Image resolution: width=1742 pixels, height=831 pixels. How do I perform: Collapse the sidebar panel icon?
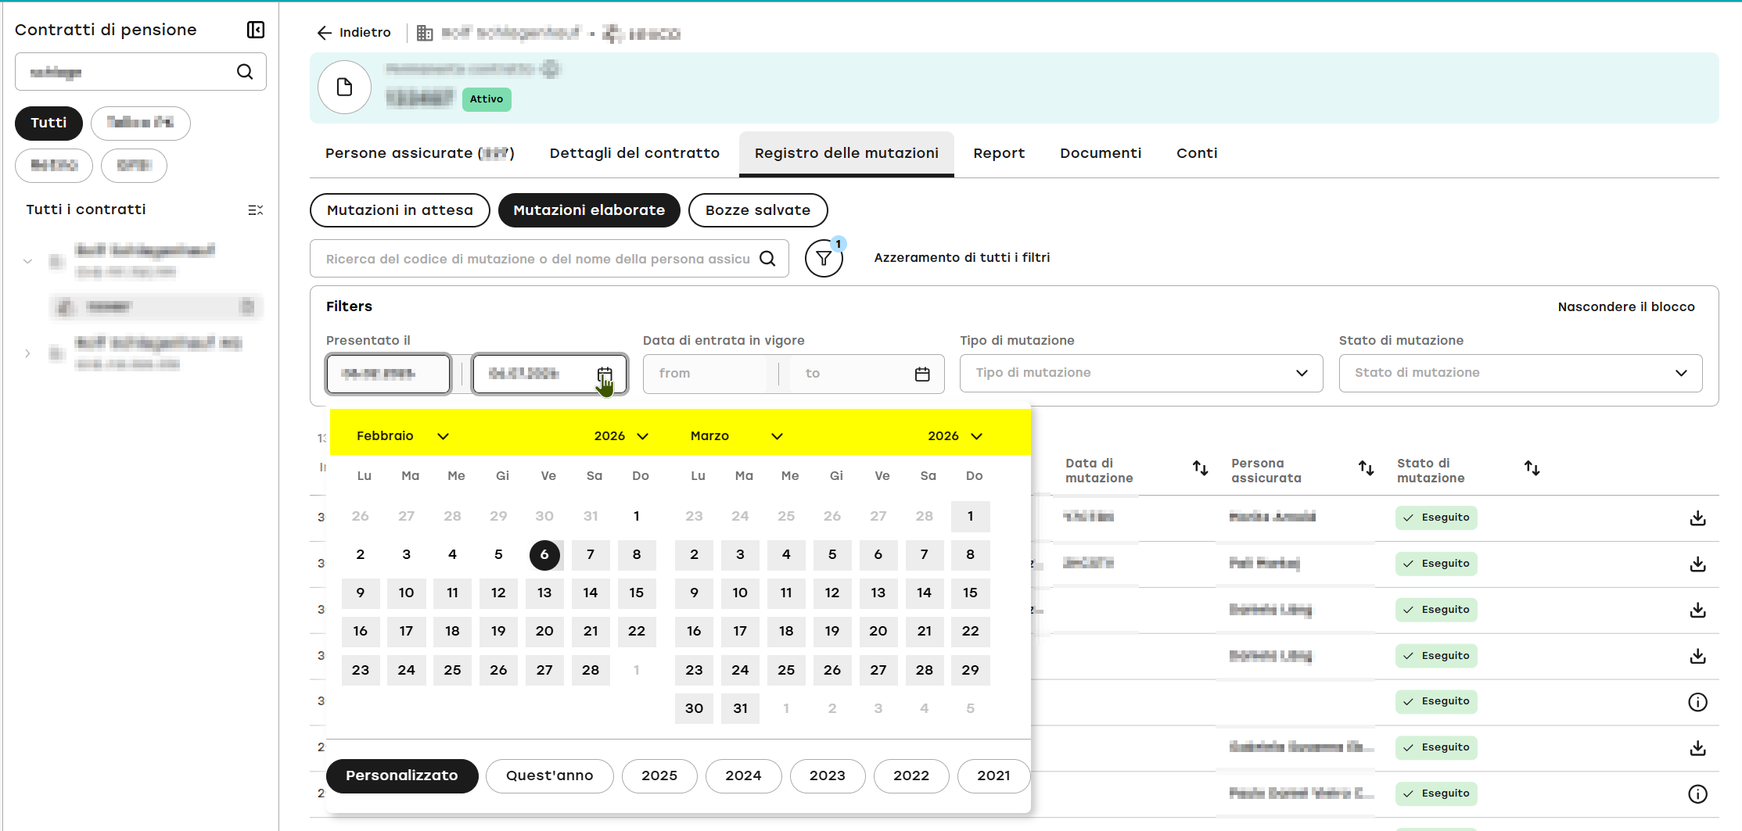tap(256, 30)
